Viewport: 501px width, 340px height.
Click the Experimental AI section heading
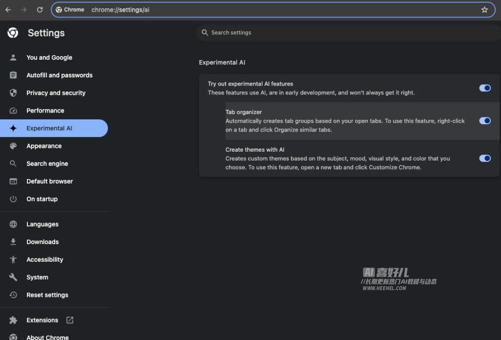[x=222, y=62]
